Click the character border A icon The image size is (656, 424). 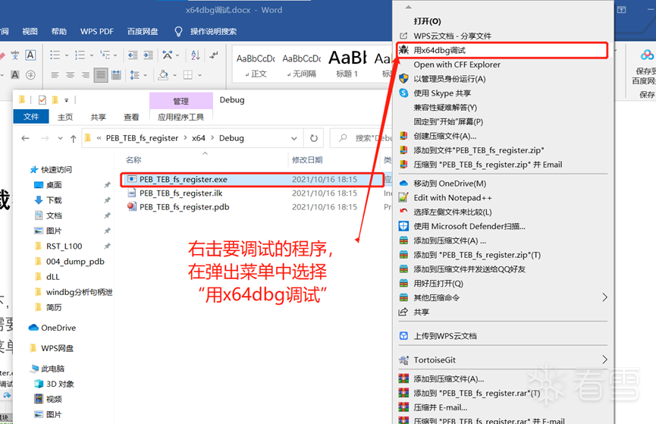[x=30, y=55]
